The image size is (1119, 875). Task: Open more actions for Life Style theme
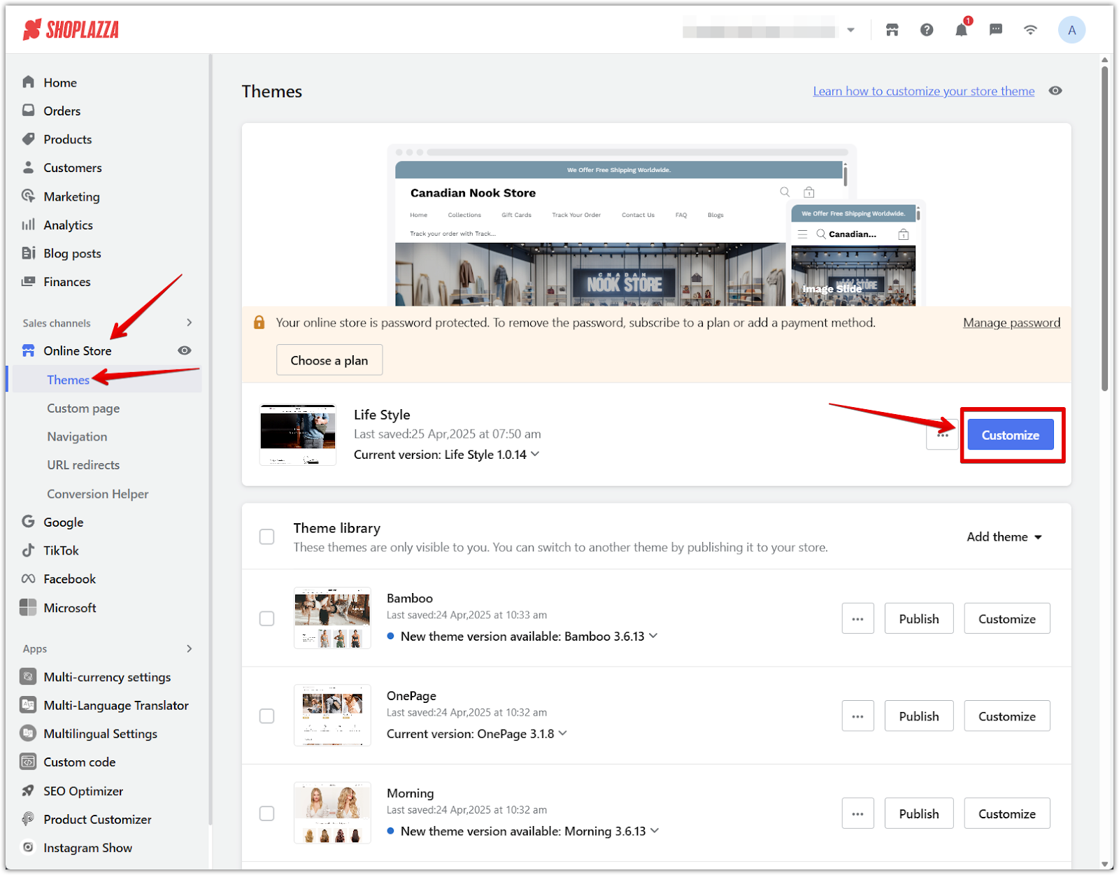[x=943, y=435]
